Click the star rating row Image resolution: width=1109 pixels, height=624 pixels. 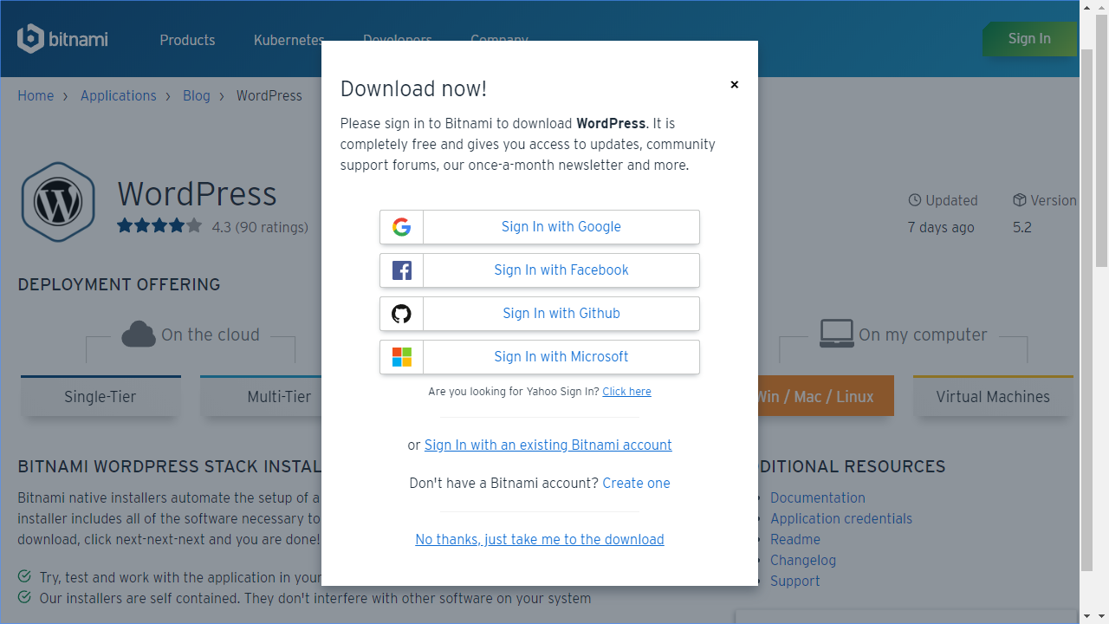(159, 226)
